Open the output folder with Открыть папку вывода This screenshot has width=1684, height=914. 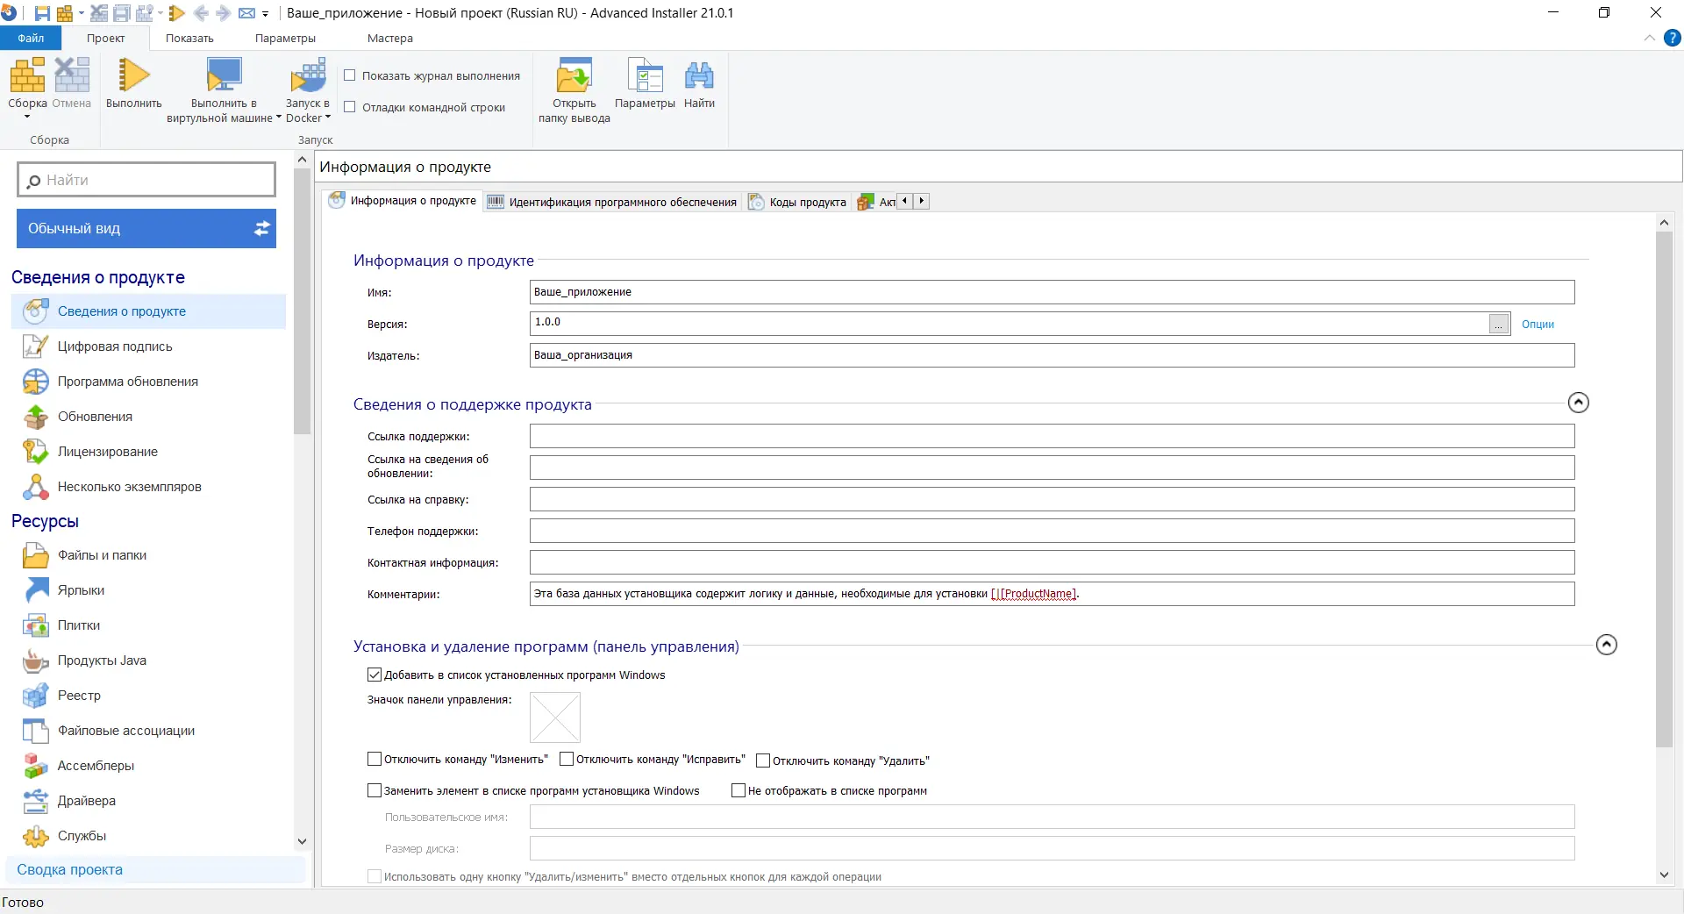[574, 90]
